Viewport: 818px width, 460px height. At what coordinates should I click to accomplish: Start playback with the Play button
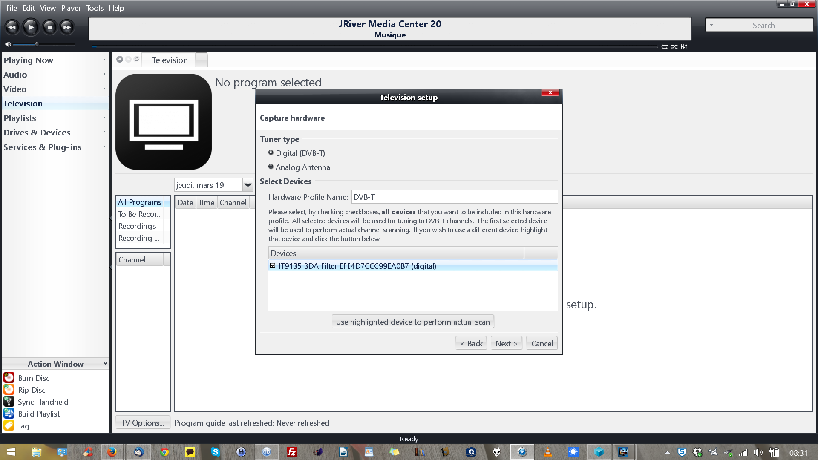(31, 27)
